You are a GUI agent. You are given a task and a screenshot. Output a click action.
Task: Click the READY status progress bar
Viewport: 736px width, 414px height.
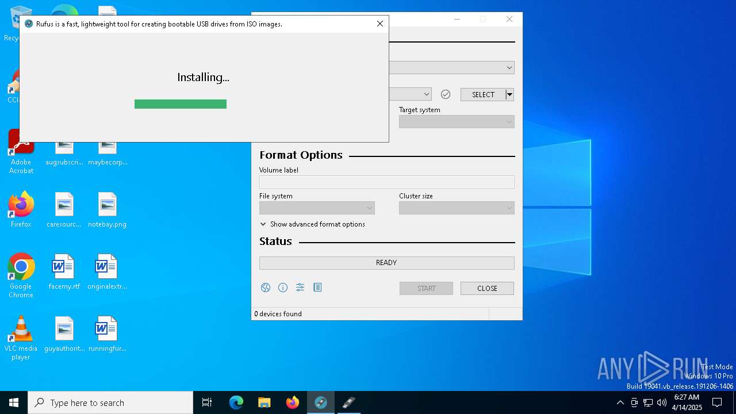click(386, 263)
